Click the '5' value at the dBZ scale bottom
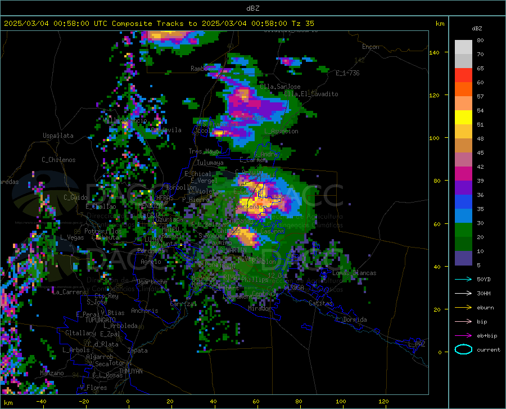Screen dimensions: 506x409 point(478,266)
